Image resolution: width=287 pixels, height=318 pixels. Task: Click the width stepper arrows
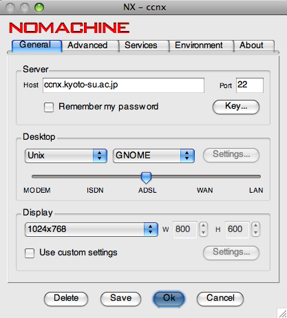(203, 229)
